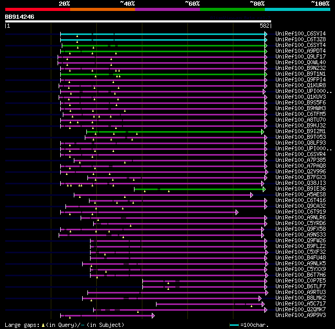This screenshot has width=335, height=329.
Task: Select hit label UniRef100_A9PDT4
Action: 300,51
